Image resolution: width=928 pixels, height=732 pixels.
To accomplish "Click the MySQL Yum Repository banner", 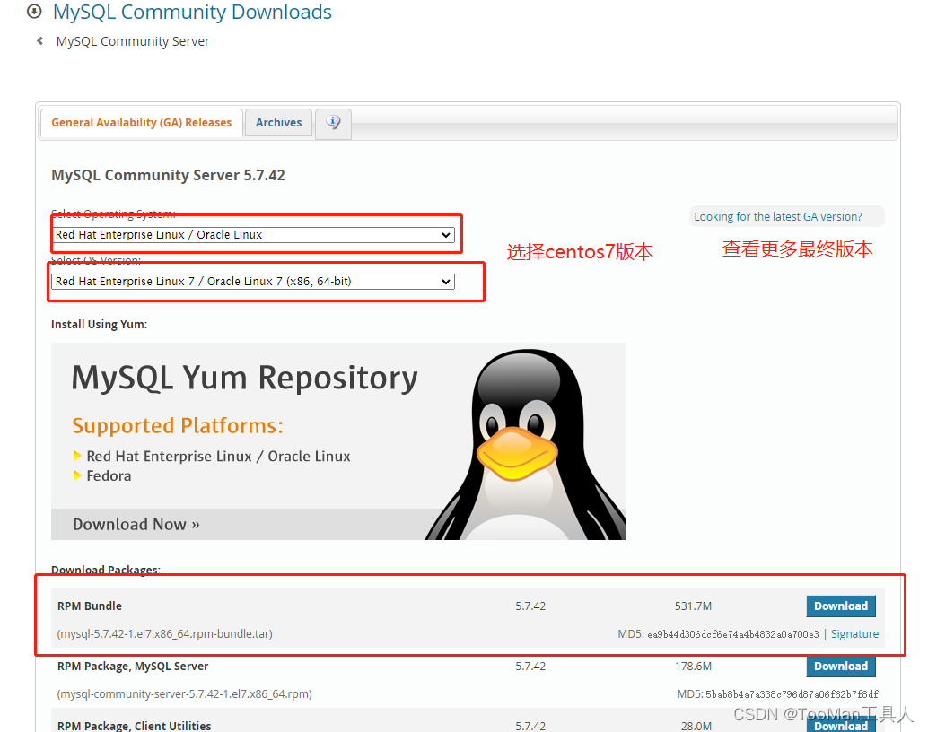I will coord(338,440).
